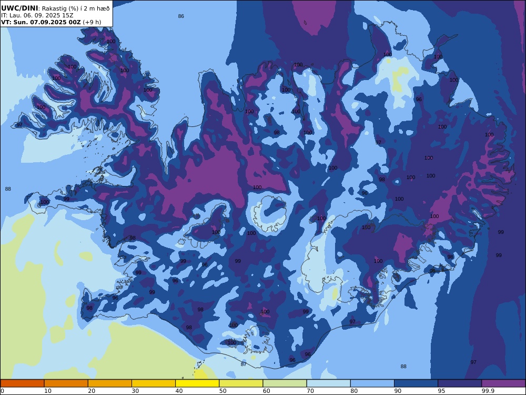Click the 40–50 bright yellow legend swatch
Image resolution: width=526 pixels, height=395 pixels.
[x=197, y=383]
